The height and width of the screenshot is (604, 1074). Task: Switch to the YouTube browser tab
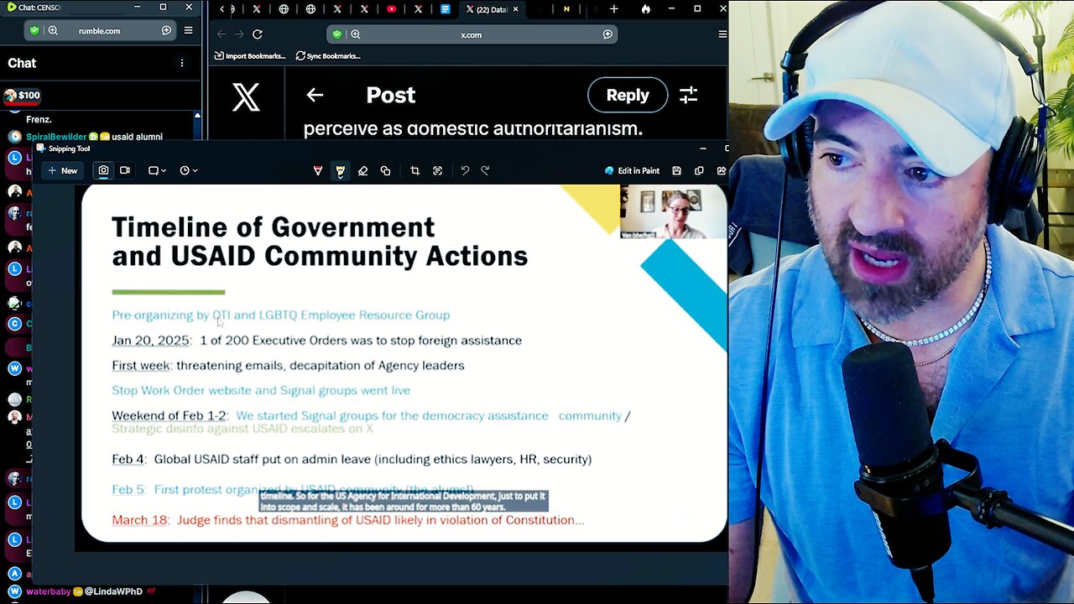click(x=391, y=9)
